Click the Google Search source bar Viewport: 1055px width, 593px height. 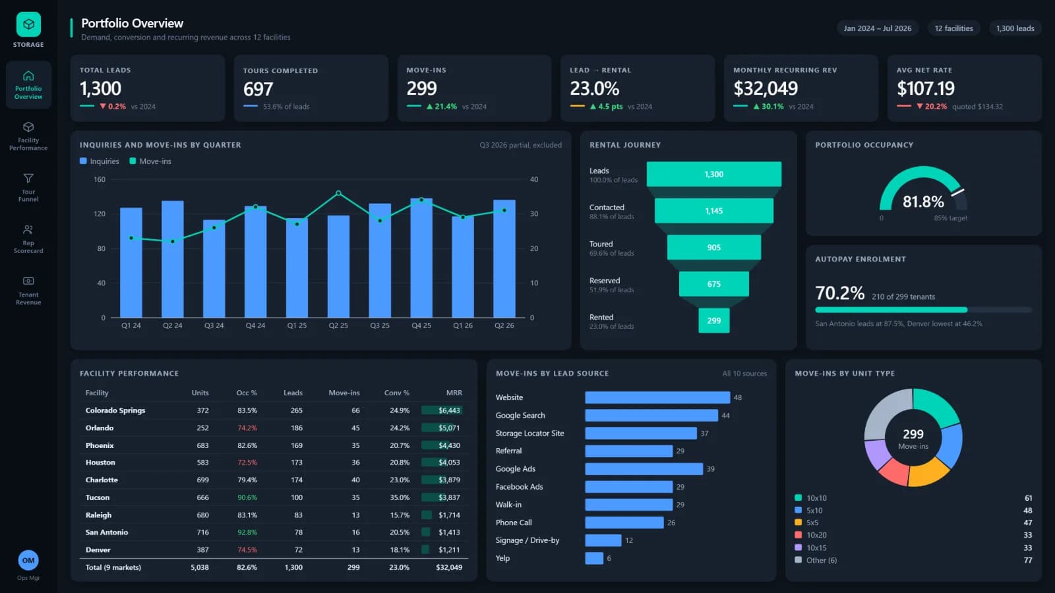[x=651, y=415]
